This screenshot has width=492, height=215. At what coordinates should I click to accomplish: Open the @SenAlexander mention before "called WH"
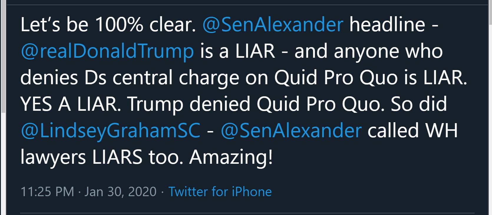pos(291,130)
